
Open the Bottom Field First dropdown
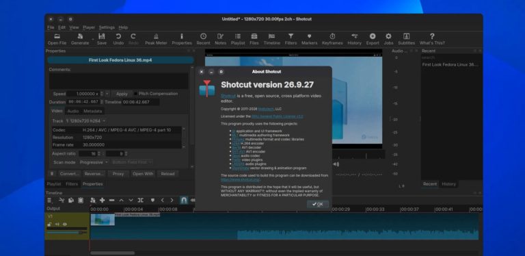click(x=132, y=162)
